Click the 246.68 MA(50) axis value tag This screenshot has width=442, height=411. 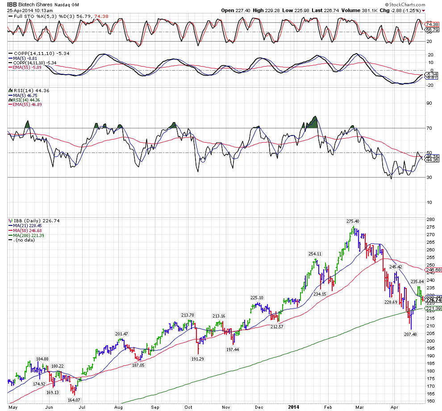pyautogui.click(x=434, y=270)
